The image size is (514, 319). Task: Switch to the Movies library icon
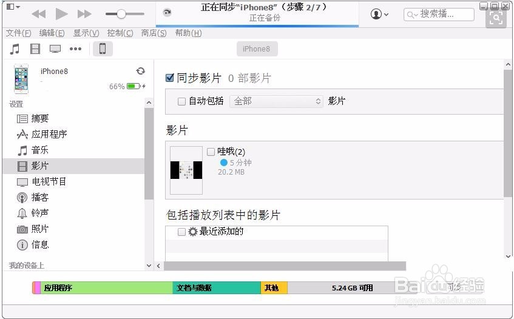click(x=35, y=49)
